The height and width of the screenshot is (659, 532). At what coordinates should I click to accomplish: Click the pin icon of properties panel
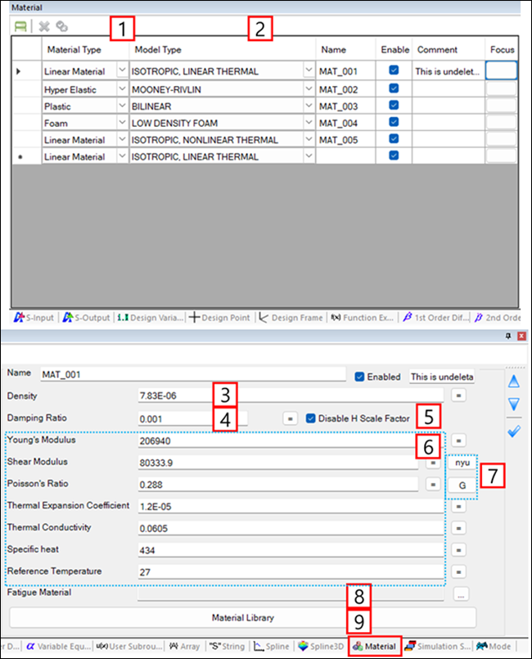(508, 336)
